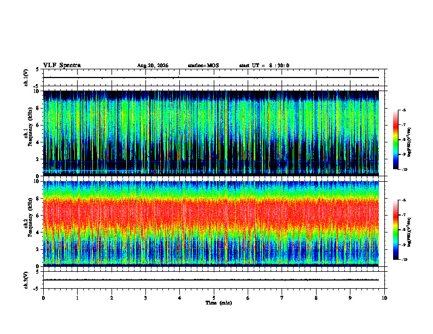Click the ch.3(V) waveform trace
The height and width of the screenshot is (334, 433).
pos(210,280)
